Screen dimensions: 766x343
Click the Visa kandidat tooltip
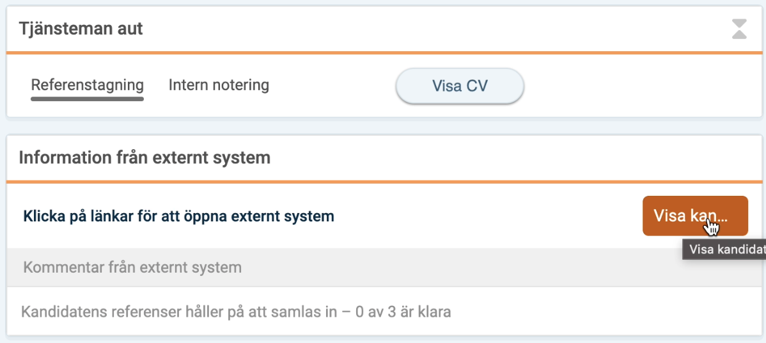(x=724, y=250)
